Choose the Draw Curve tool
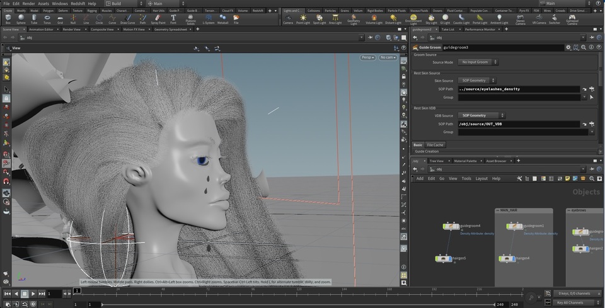This screenshot has height=308, width=605. click(127, 19)
